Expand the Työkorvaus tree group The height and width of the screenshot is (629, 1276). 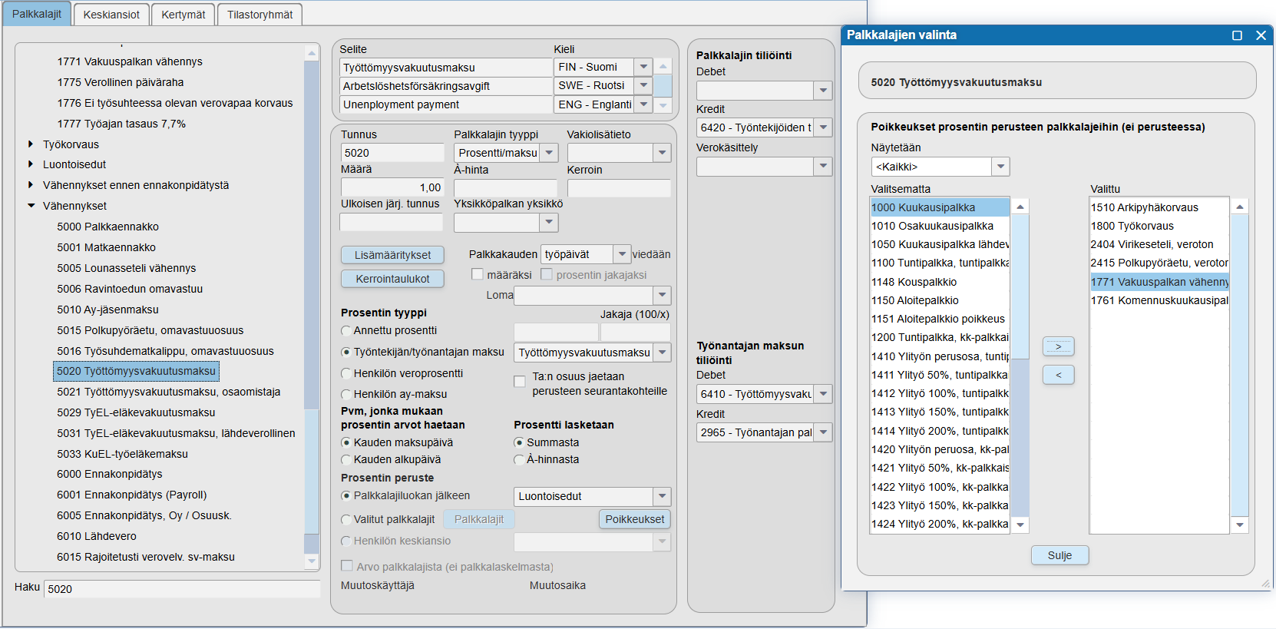coord(31,144)
